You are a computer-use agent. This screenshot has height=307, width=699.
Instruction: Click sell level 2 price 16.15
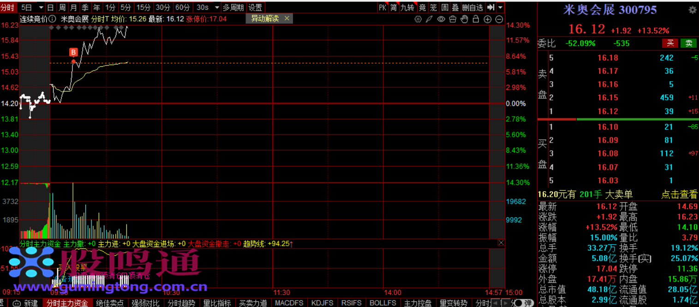pos(608,98)
